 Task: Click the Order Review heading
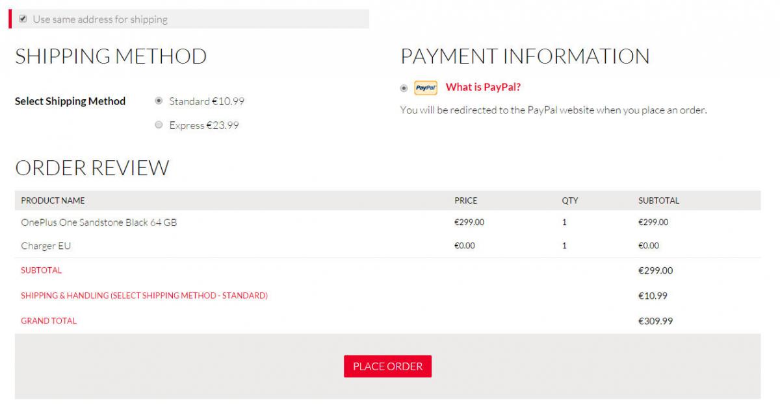pos(92,168)
